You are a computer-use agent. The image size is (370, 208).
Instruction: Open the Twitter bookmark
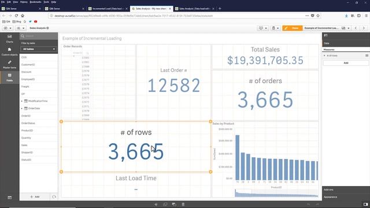pyautogui.click(x=30, y=21)
